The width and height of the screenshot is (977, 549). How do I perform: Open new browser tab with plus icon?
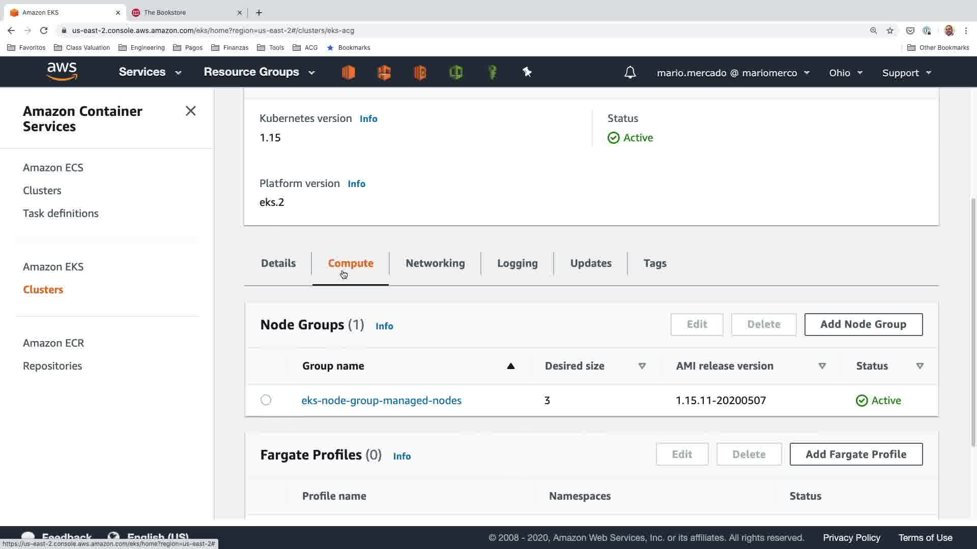coord(259,12)
